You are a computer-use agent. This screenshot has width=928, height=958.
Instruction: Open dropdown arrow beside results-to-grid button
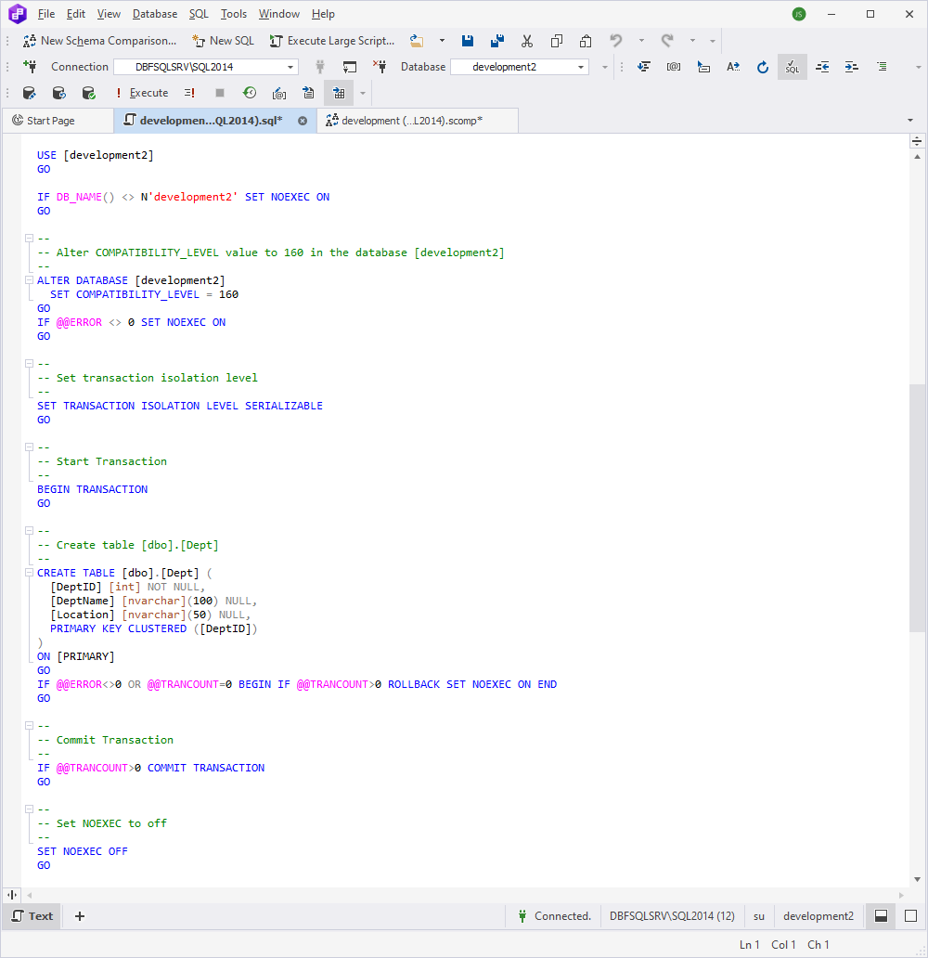click(x=362, y=93)
